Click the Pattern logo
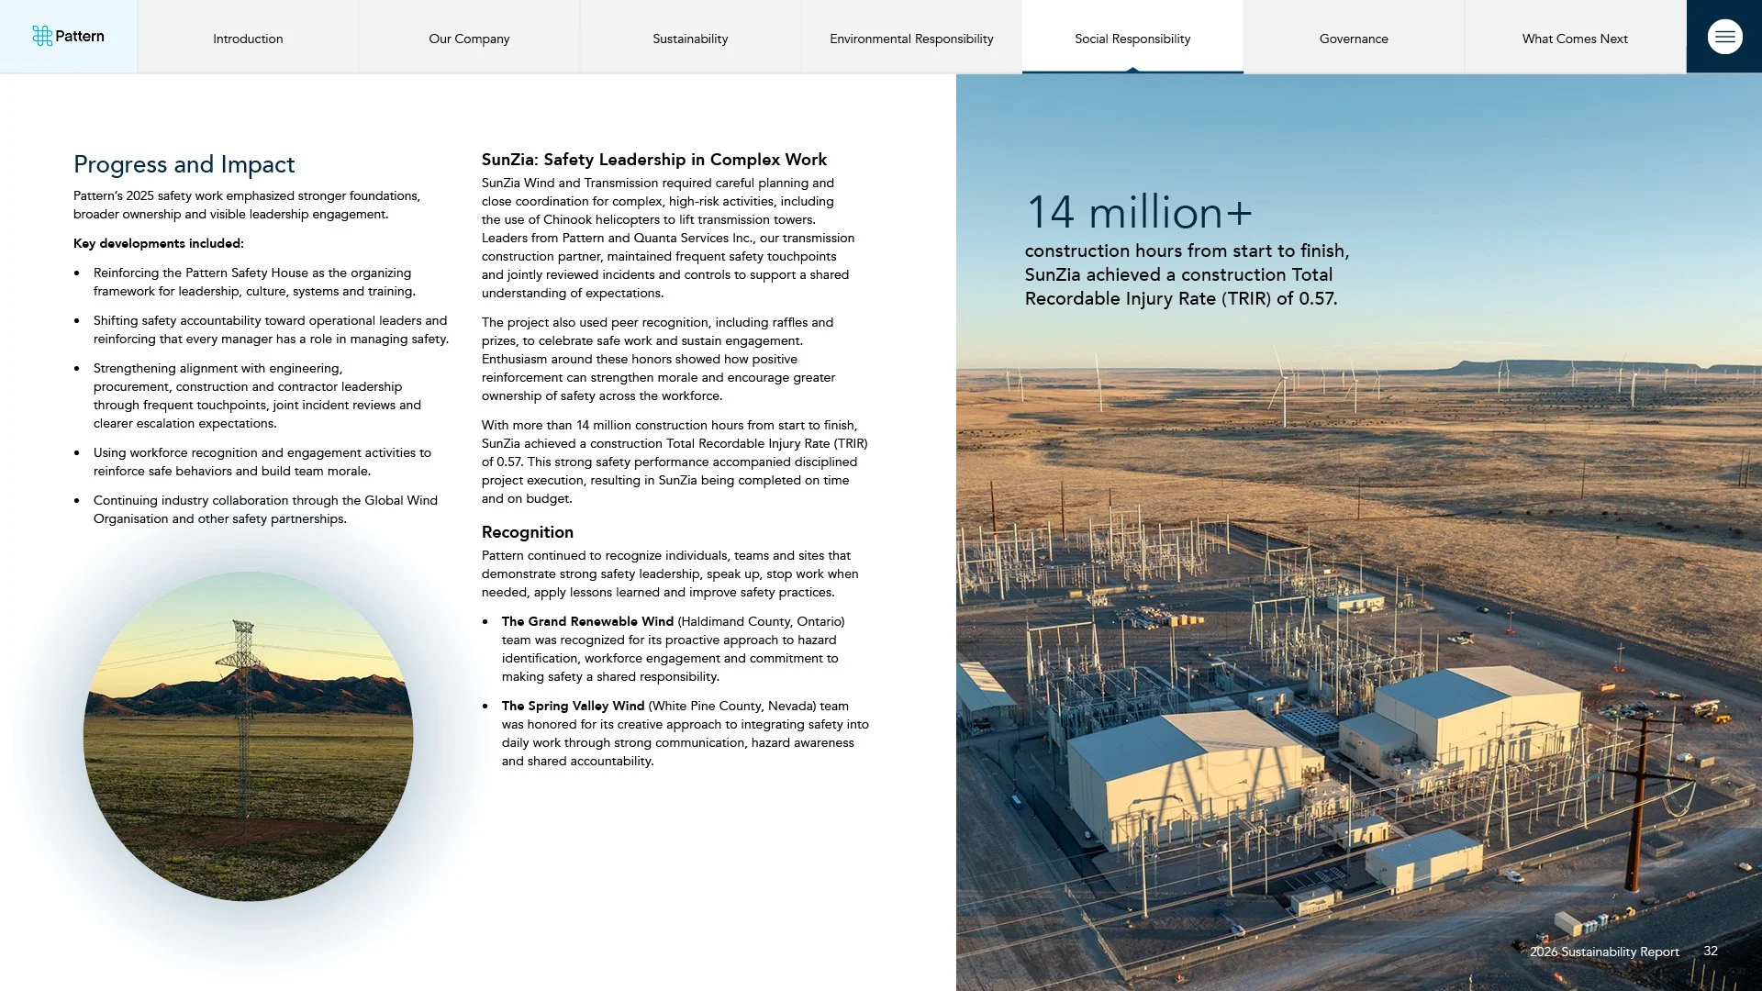The width and height of the screenshot is (1762, 991). pyautogui.click(x=69, y=37)
